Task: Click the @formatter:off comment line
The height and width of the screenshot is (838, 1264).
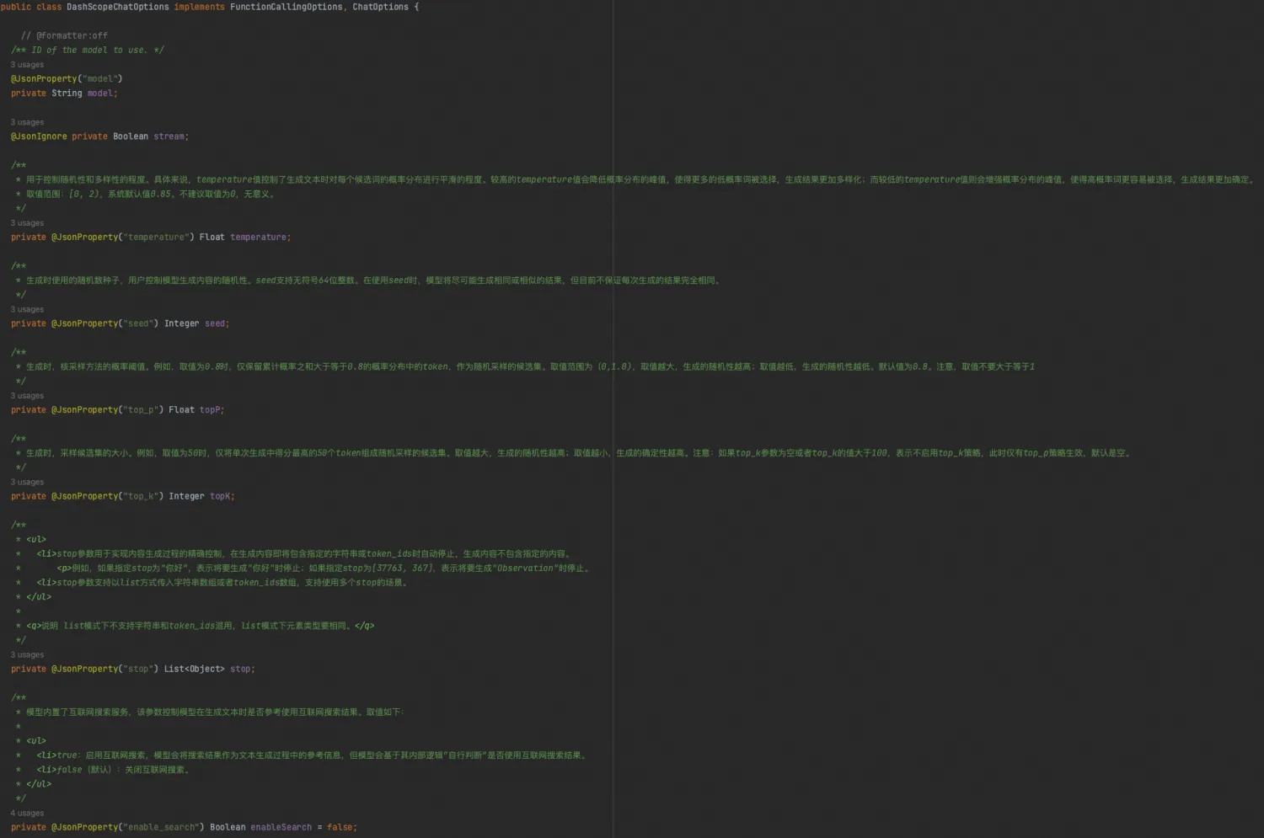Action: pyautogui.click(x=64, y=35)
